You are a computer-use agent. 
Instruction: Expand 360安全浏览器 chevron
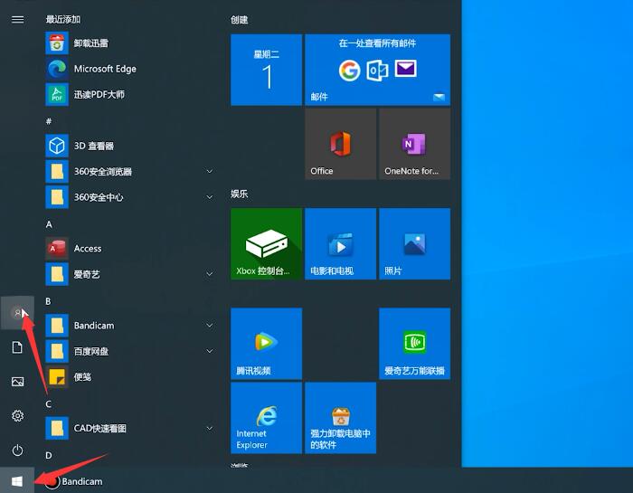210,171
